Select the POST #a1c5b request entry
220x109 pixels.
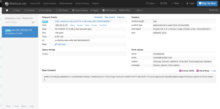20,32
